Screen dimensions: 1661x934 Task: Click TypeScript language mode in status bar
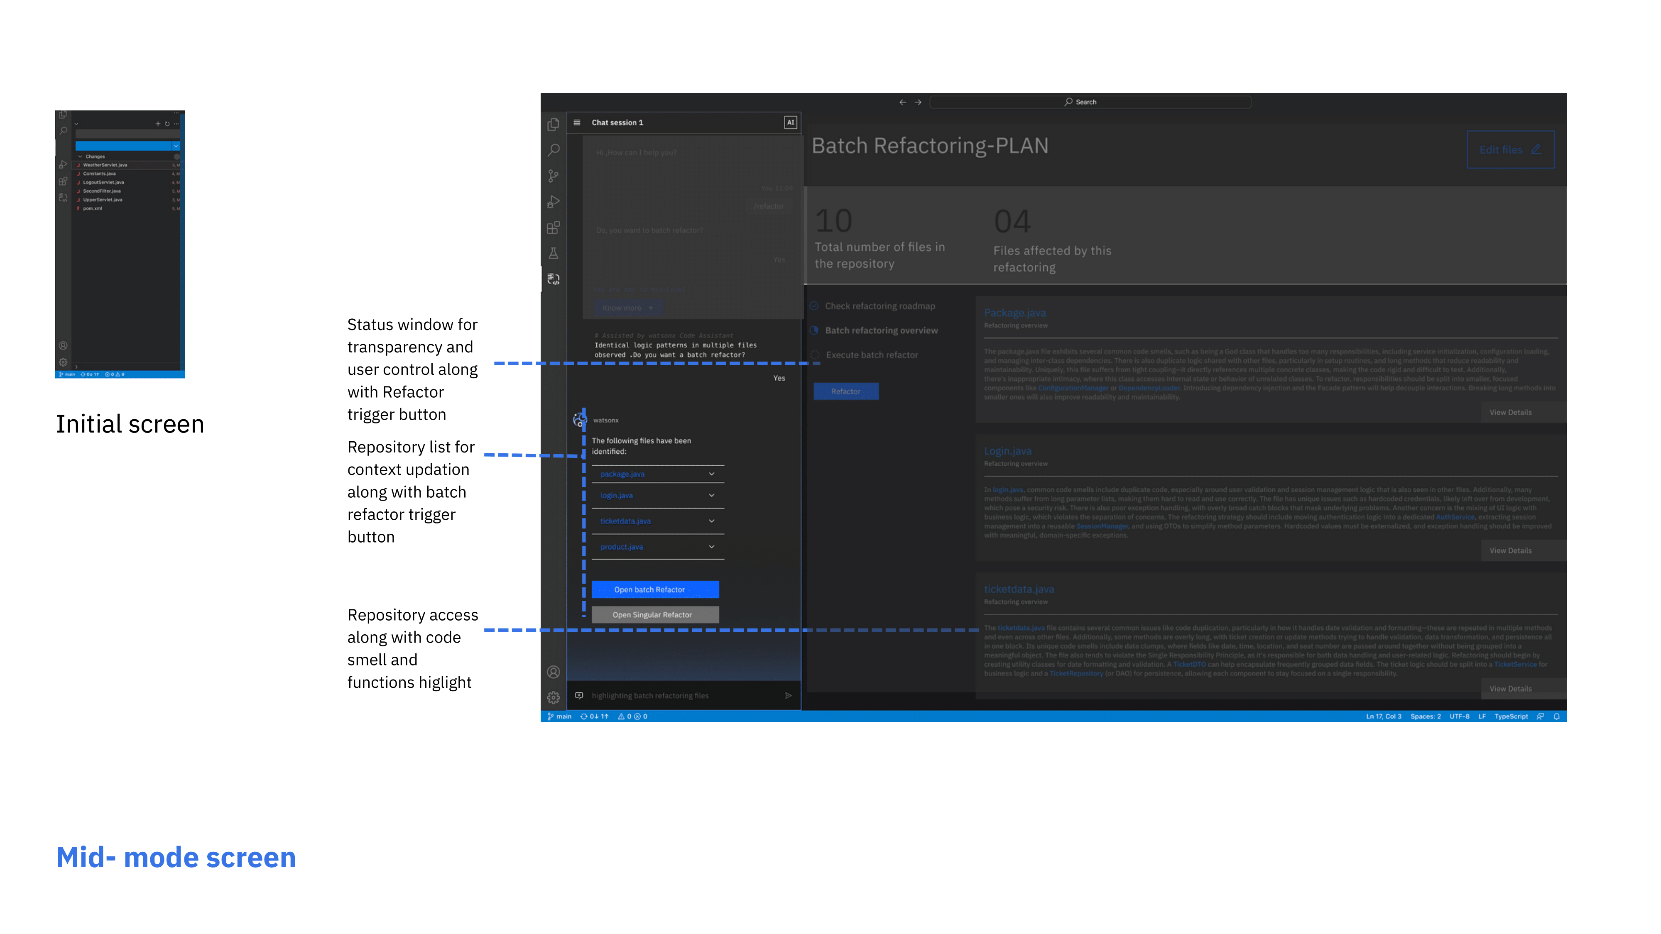1511,716
